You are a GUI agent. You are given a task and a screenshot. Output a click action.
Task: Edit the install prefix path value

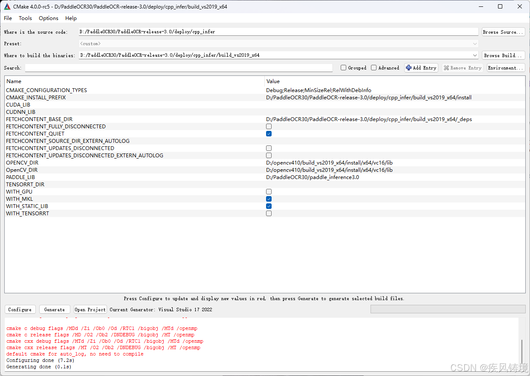369,98
